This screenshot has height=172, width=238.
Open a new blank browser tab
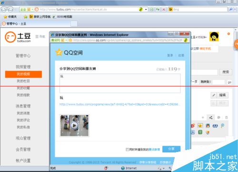[x=74, y=24]
